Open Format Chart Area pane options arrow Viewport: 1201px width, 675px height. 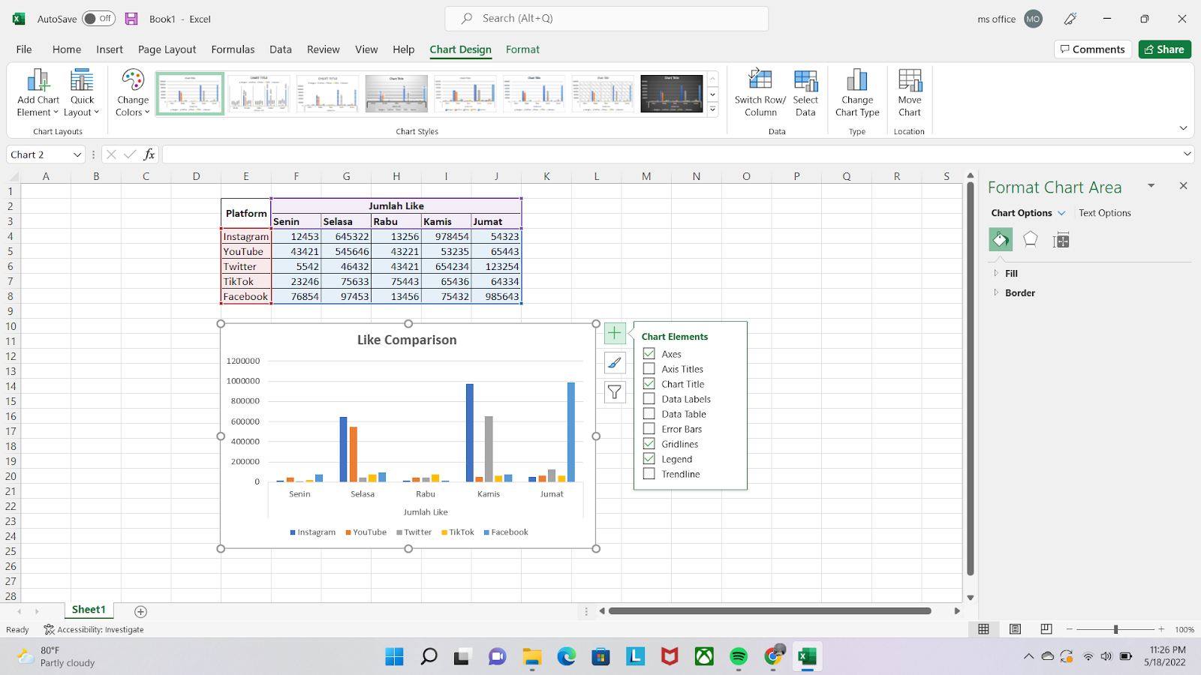click(1151, 185)
